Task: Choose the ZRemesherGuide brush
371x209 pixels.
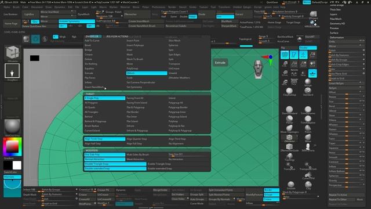Action: click(x=289, y=147)
